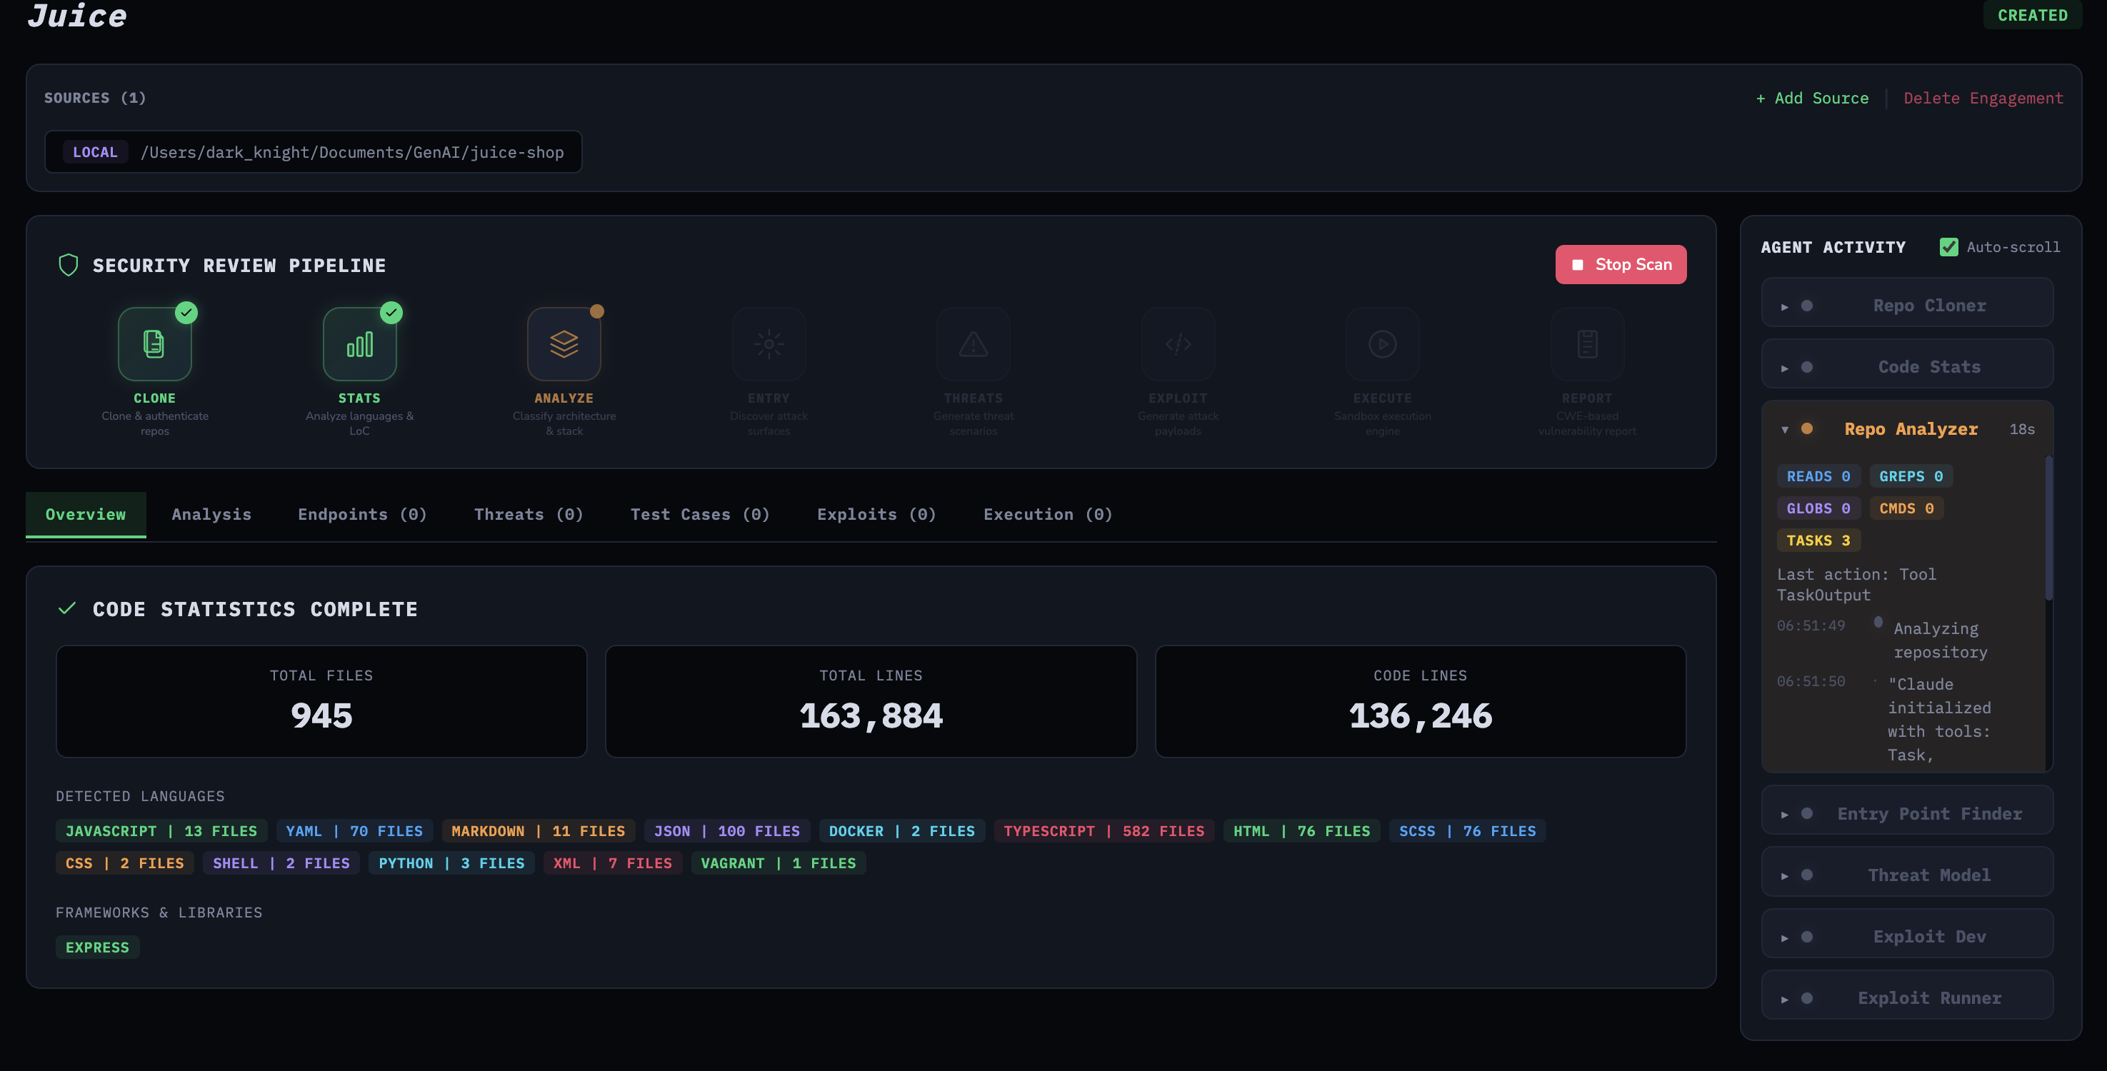2107x1071 pixels.
Task: Switch to the Analysis tab
Action: click(211, 514)
